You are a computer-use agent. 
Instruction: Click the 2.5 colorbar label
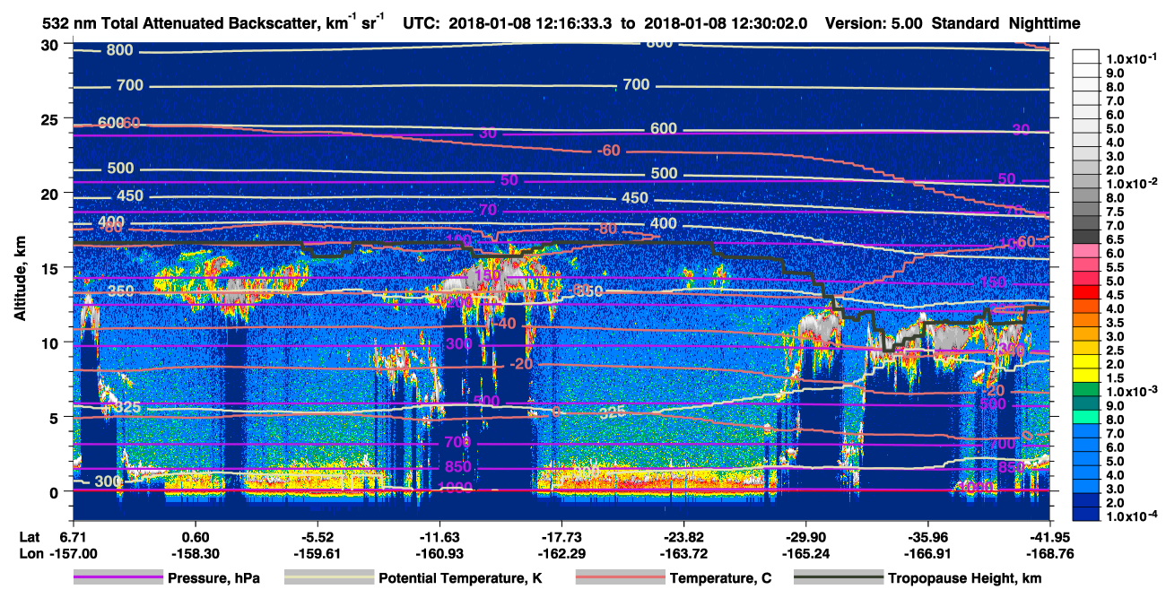[1114, 351]
